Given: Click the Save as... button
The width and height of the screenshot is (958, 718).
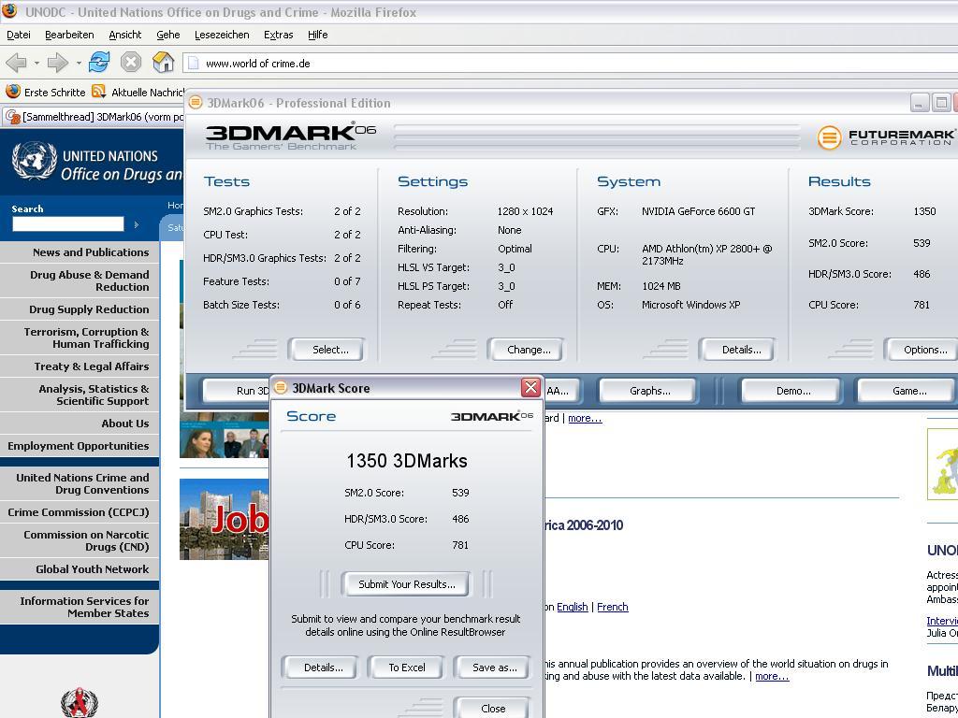Looking at the screenshot, I should coord(494,668).
